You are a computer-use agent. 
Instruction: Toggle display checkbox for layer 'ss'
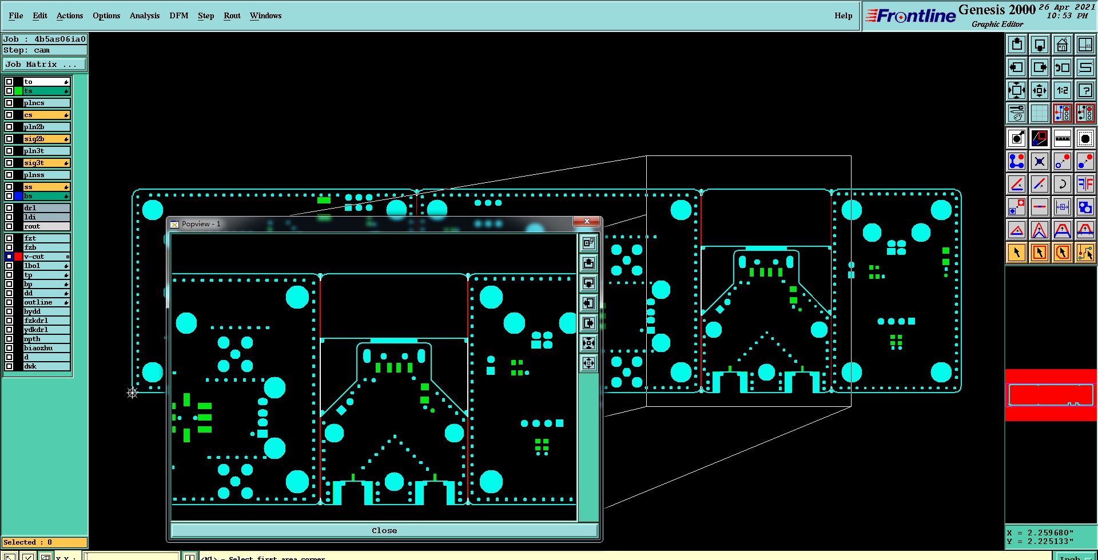[x=9, y=187]
